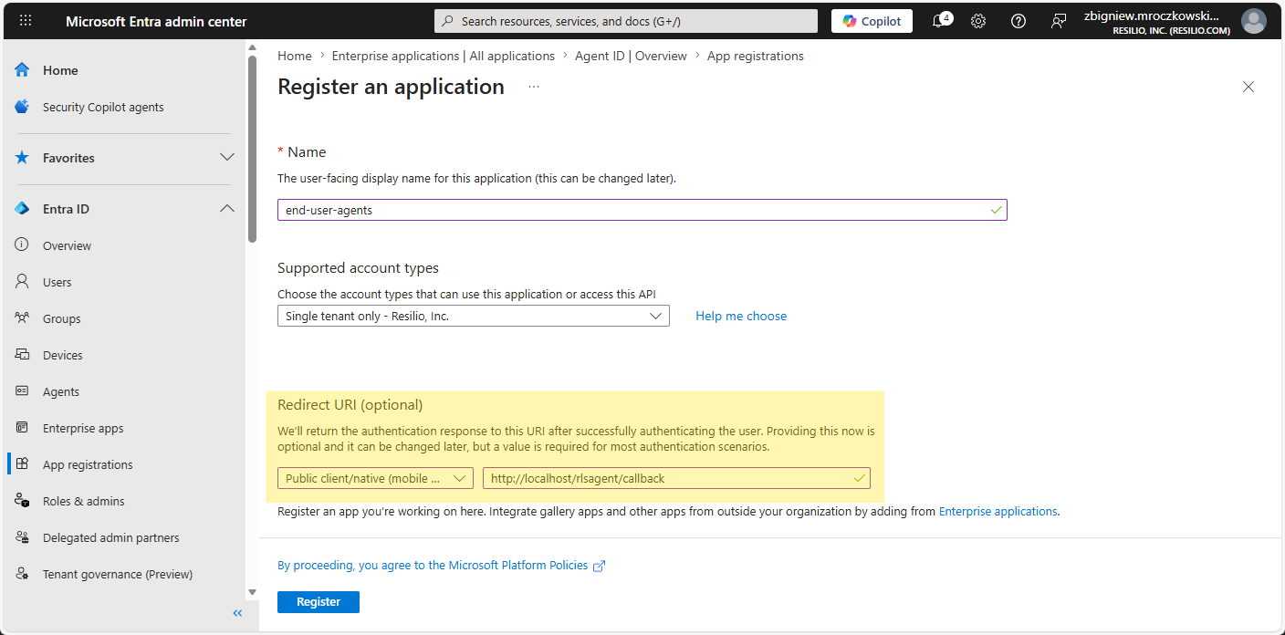1285x635 pixels.
Task: Go to Agent ID | Overview breadcrumb
Action: [631, 56]
